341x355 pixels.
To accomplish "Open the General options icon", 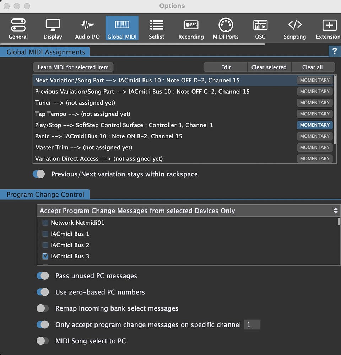I will 18,26.
